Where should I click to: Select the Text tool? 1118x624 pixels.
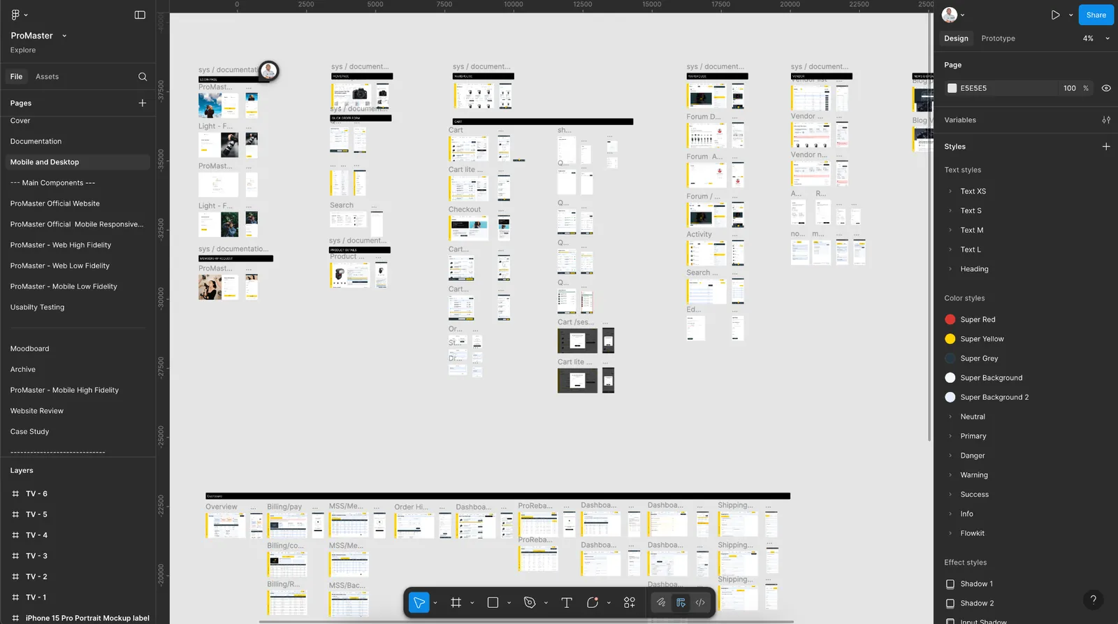coord(567,602)
